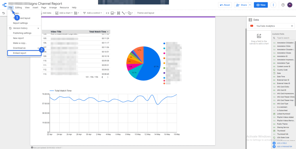Click the undo arrow icon in toolbar
Viewport: 296px width, 149px height.
[3, 13]
